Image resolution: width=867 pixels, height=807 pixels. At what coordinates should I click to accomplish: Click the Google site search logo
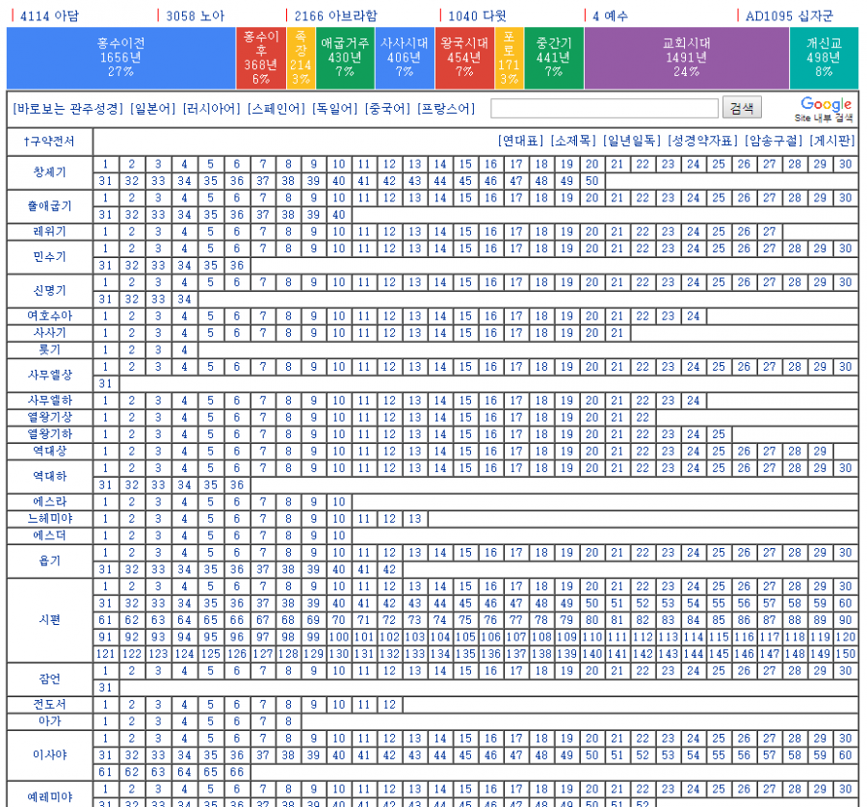826,108
